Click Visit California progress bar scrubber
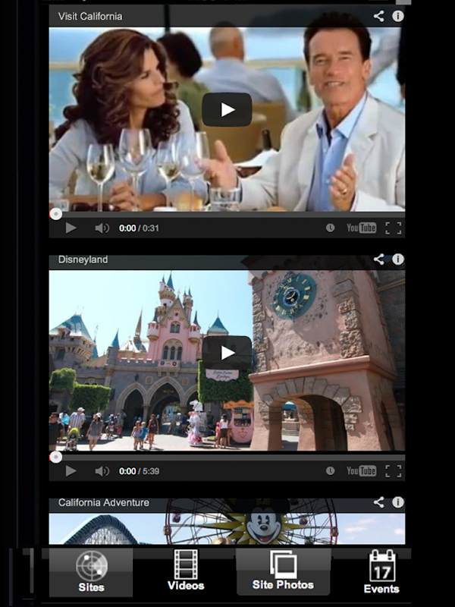 pos(55,214)
